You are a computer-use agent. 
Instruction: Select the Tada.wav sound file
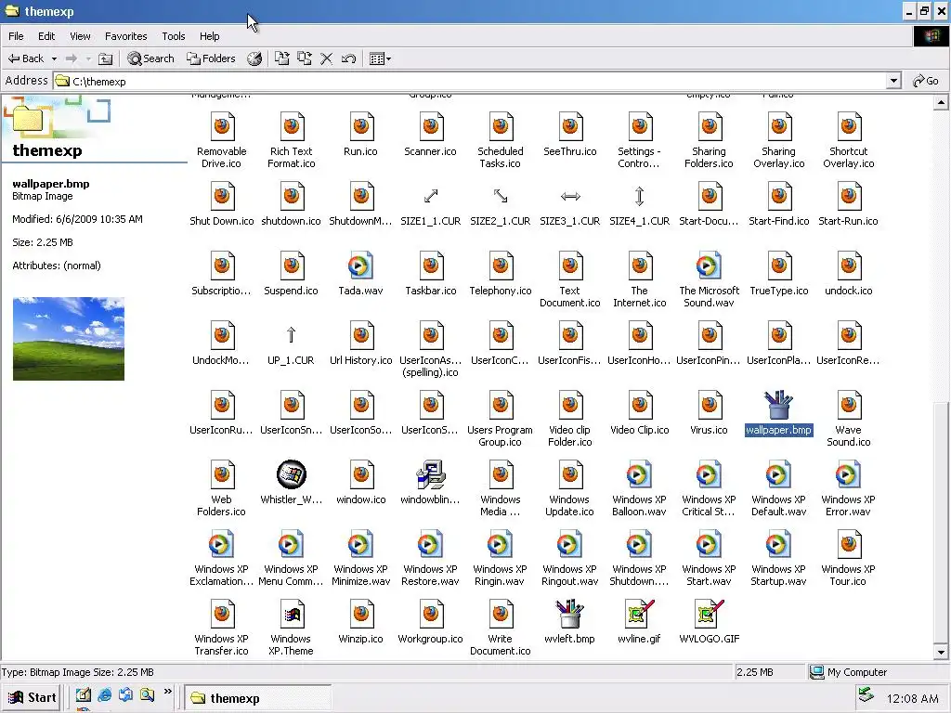[x=360, y=274]
